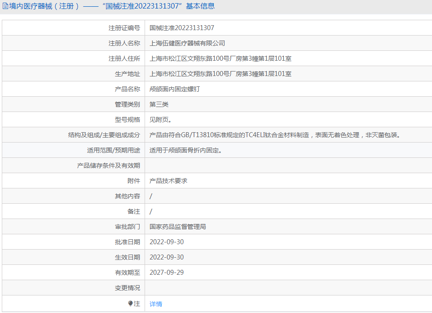Select the address value in the 注册人住所 row
The width and height of the screenshot is (432, 313).
[x=220, y=58]
